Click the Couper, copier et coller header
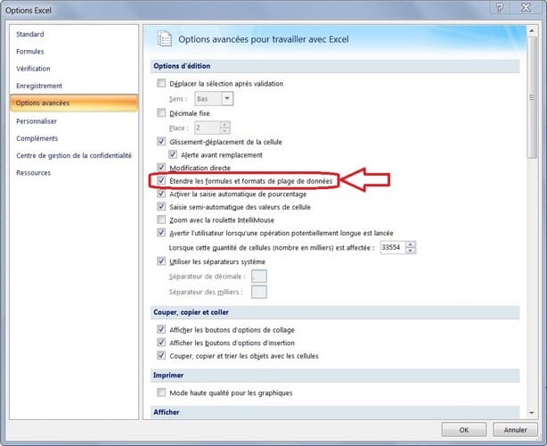547x446 pixels. pos(335,312)
